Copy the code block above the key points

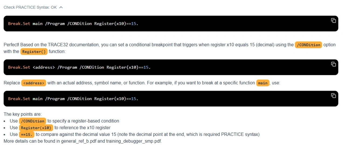333,96
